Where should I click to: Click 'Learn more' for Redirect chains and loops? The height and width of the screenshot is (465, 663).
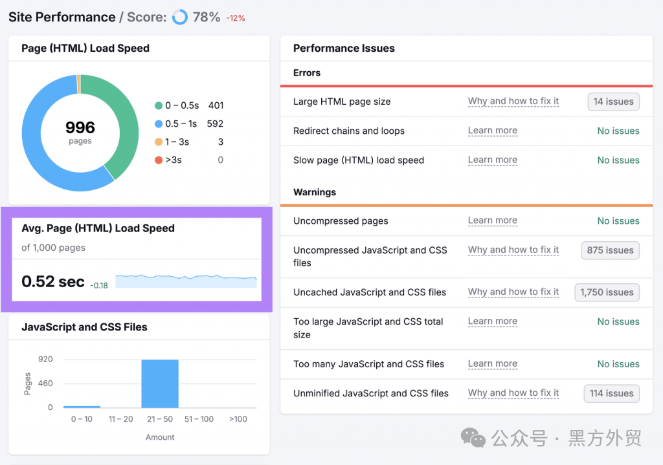[493, 131]
